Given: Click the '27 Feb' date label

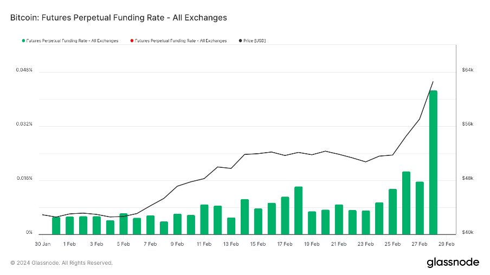Looking at the screenshot, I should pos(420,244).
